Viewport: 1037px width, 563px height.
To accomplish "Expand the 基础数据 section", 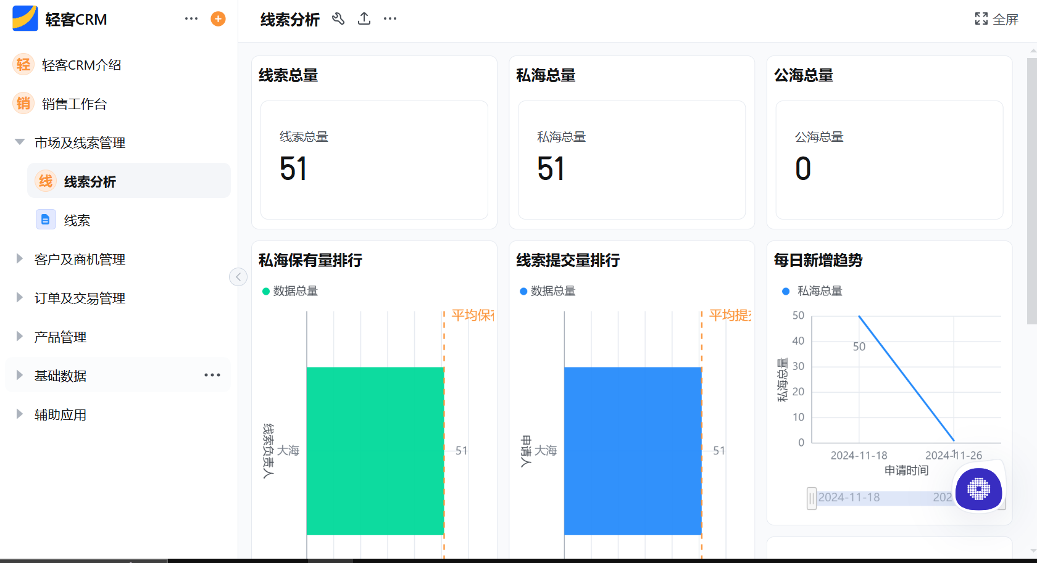I will 60,375.
